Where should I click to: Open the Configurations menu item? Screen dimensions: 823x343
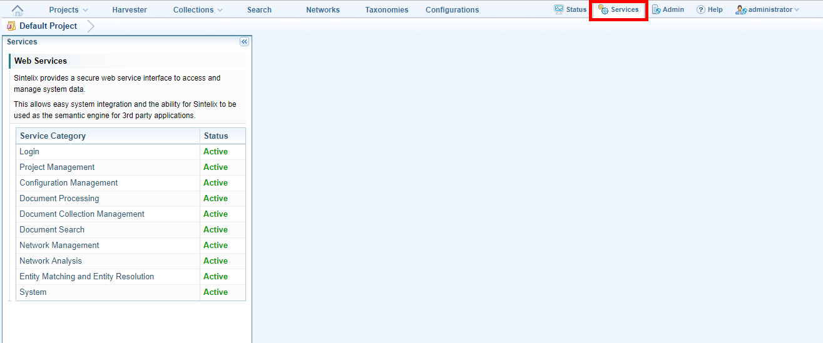(452, 10)
